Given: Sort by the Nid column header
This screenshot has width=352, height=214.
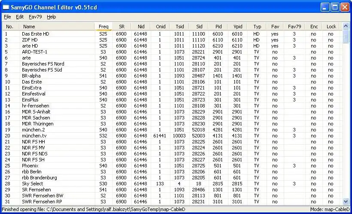Looking at the screenshot, I should [x=141, y=27].
